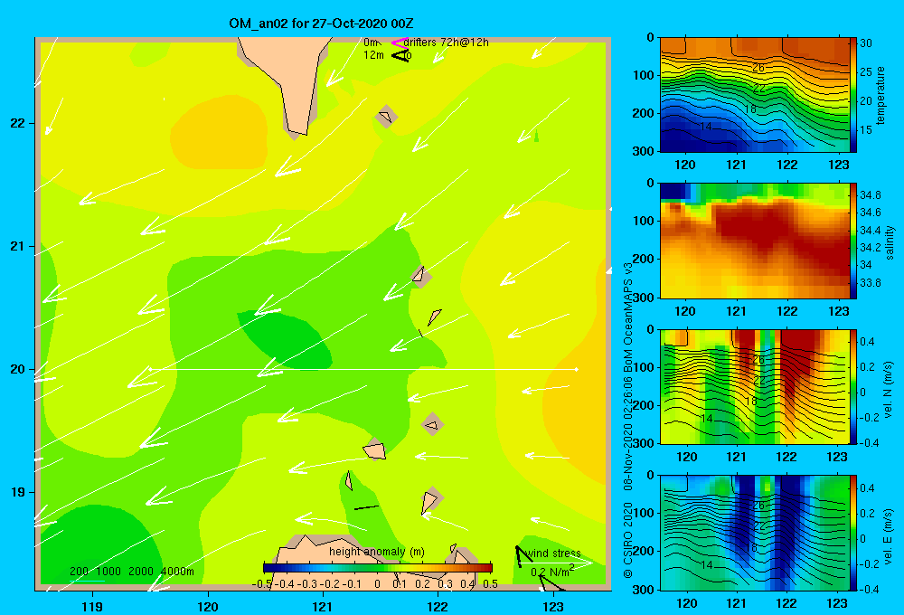Viewport: 904px width, 615px height.
Task: Click the vel. N color scale bar
Action: (853, 386)
